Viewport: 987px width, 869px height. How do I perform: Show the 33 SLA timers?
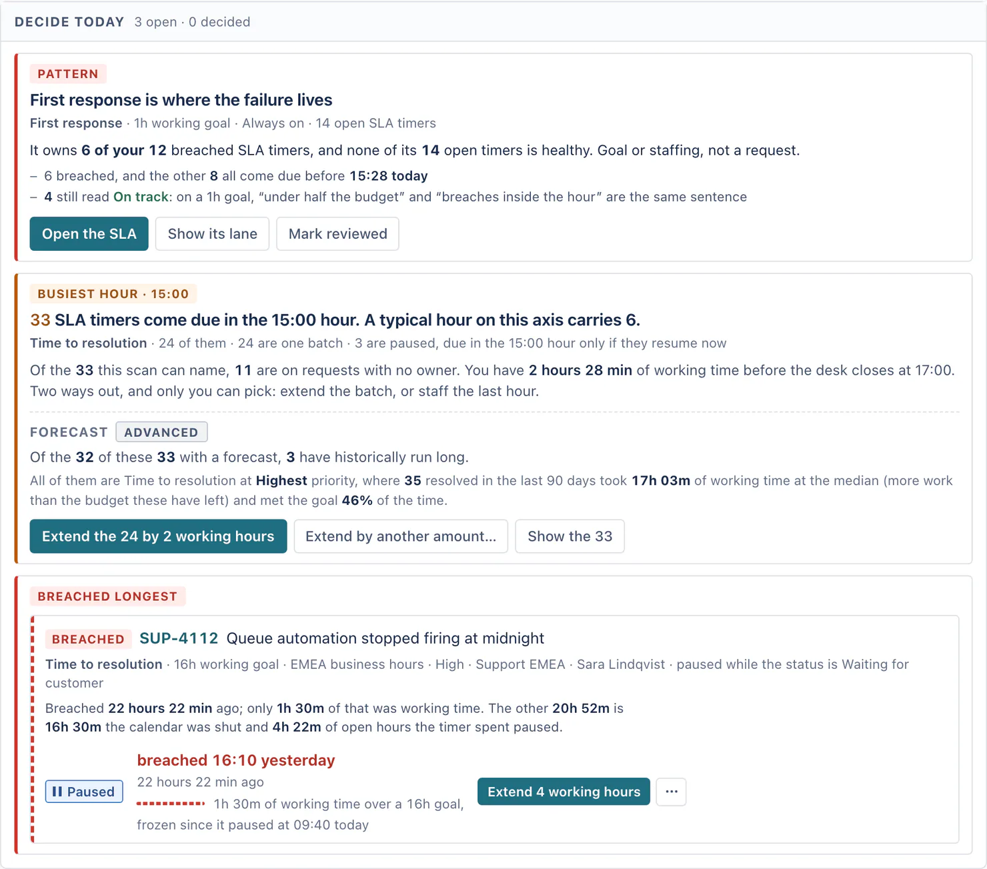tap(570, 536)
